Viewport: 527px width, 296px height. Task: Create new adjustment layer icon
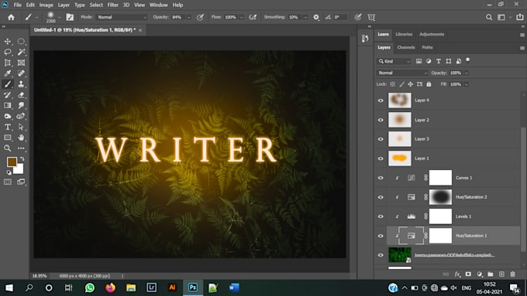click(480, 274)
